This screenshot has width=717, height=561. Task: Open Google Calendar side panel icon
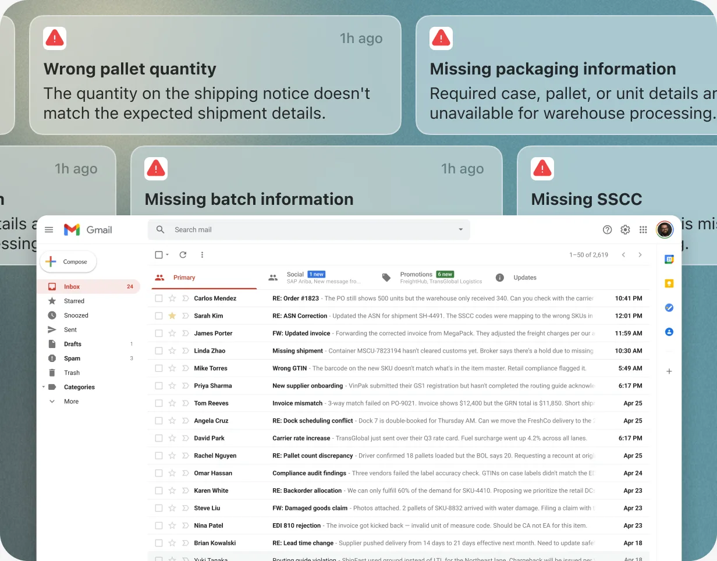coord(669,260)
